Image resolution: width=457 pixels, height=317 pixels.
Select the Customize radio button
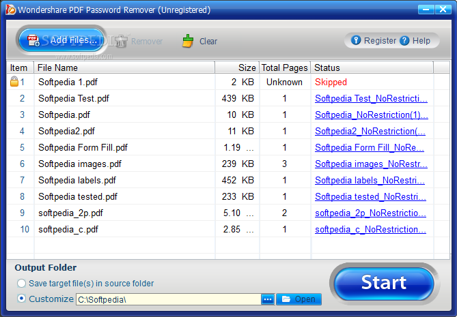[21, 299]
